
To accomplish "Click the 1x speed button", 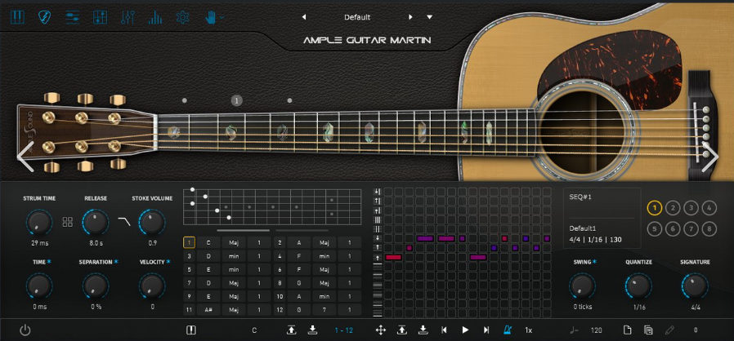I will (x=529, y=330).
